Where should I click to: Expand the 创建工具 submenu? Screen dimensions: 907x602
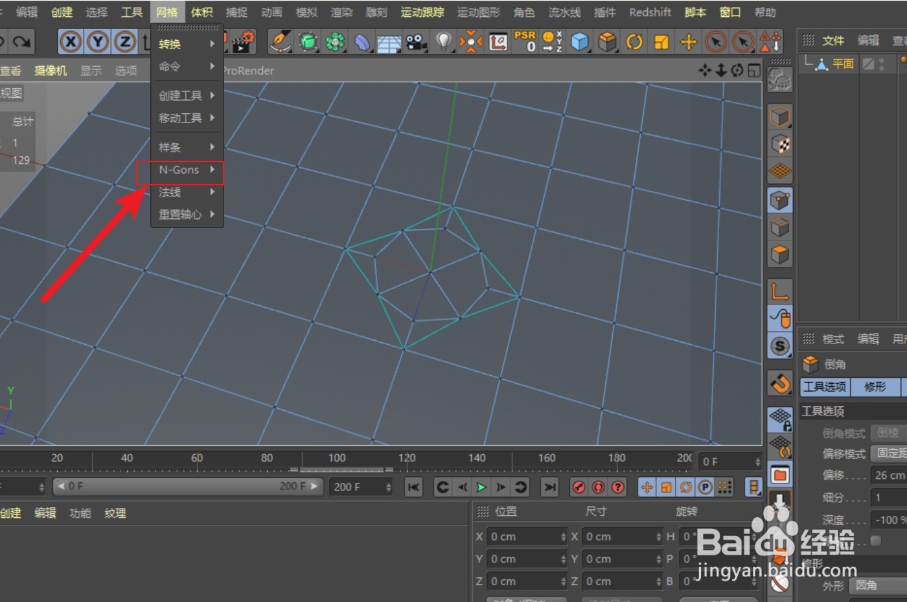click(x=187, y=95)
